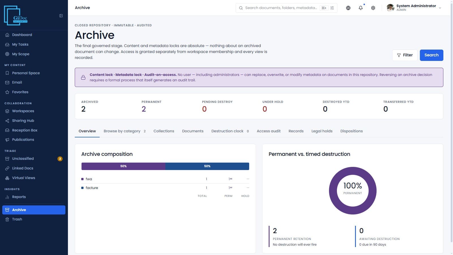Viewport: 453px width, 255px height.
Task: Click the My Tasks inbox icon
Action: point(7,44)
